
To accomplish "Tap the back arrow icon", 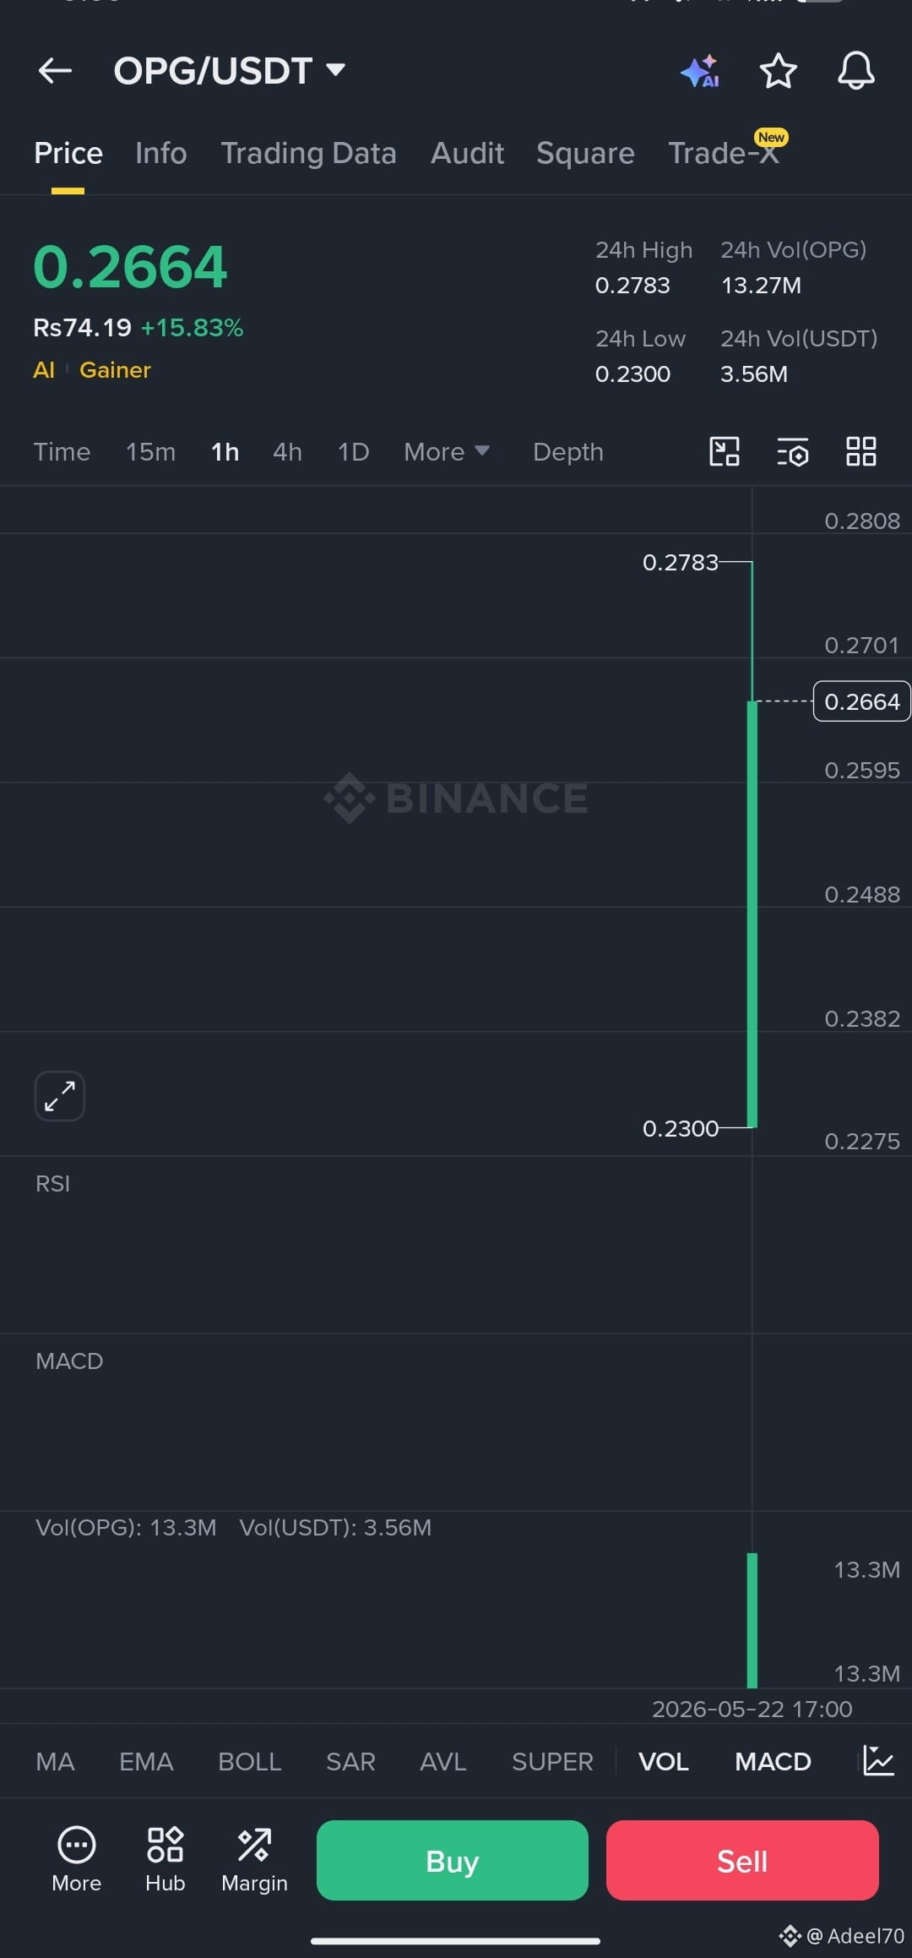I will point(55,71).
